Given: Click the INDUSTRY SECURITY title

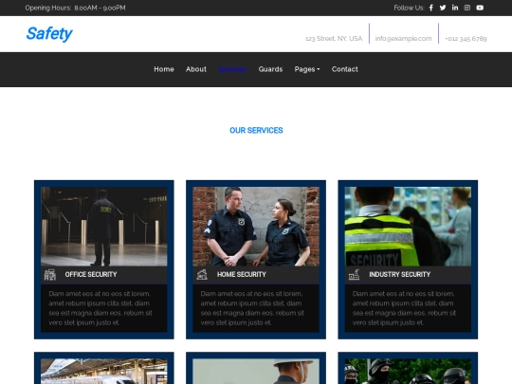Looking at the screenshot, I should coord(400,275).
